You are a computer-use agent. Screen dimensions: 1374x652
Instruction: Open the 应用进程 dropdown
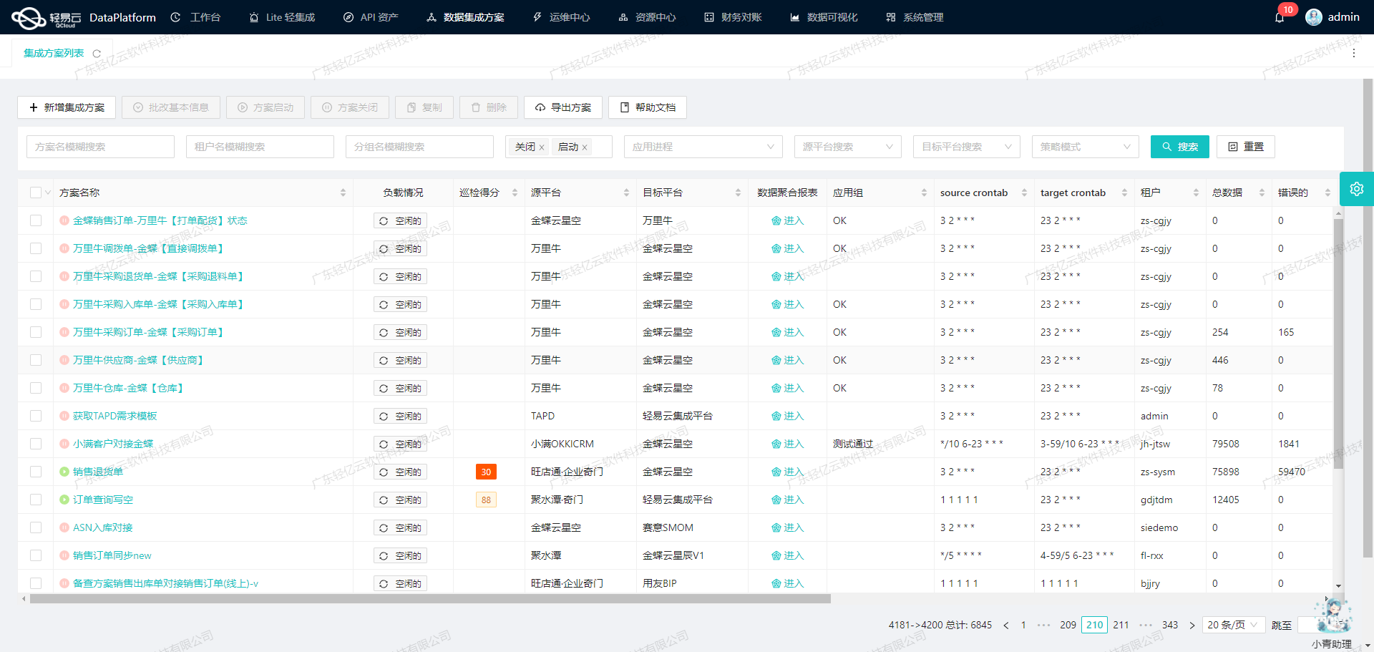click(703, 147)
